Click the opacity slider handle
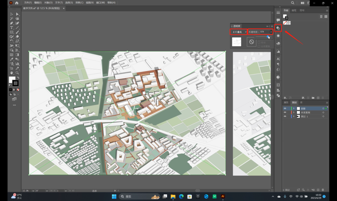 point(268,37)
